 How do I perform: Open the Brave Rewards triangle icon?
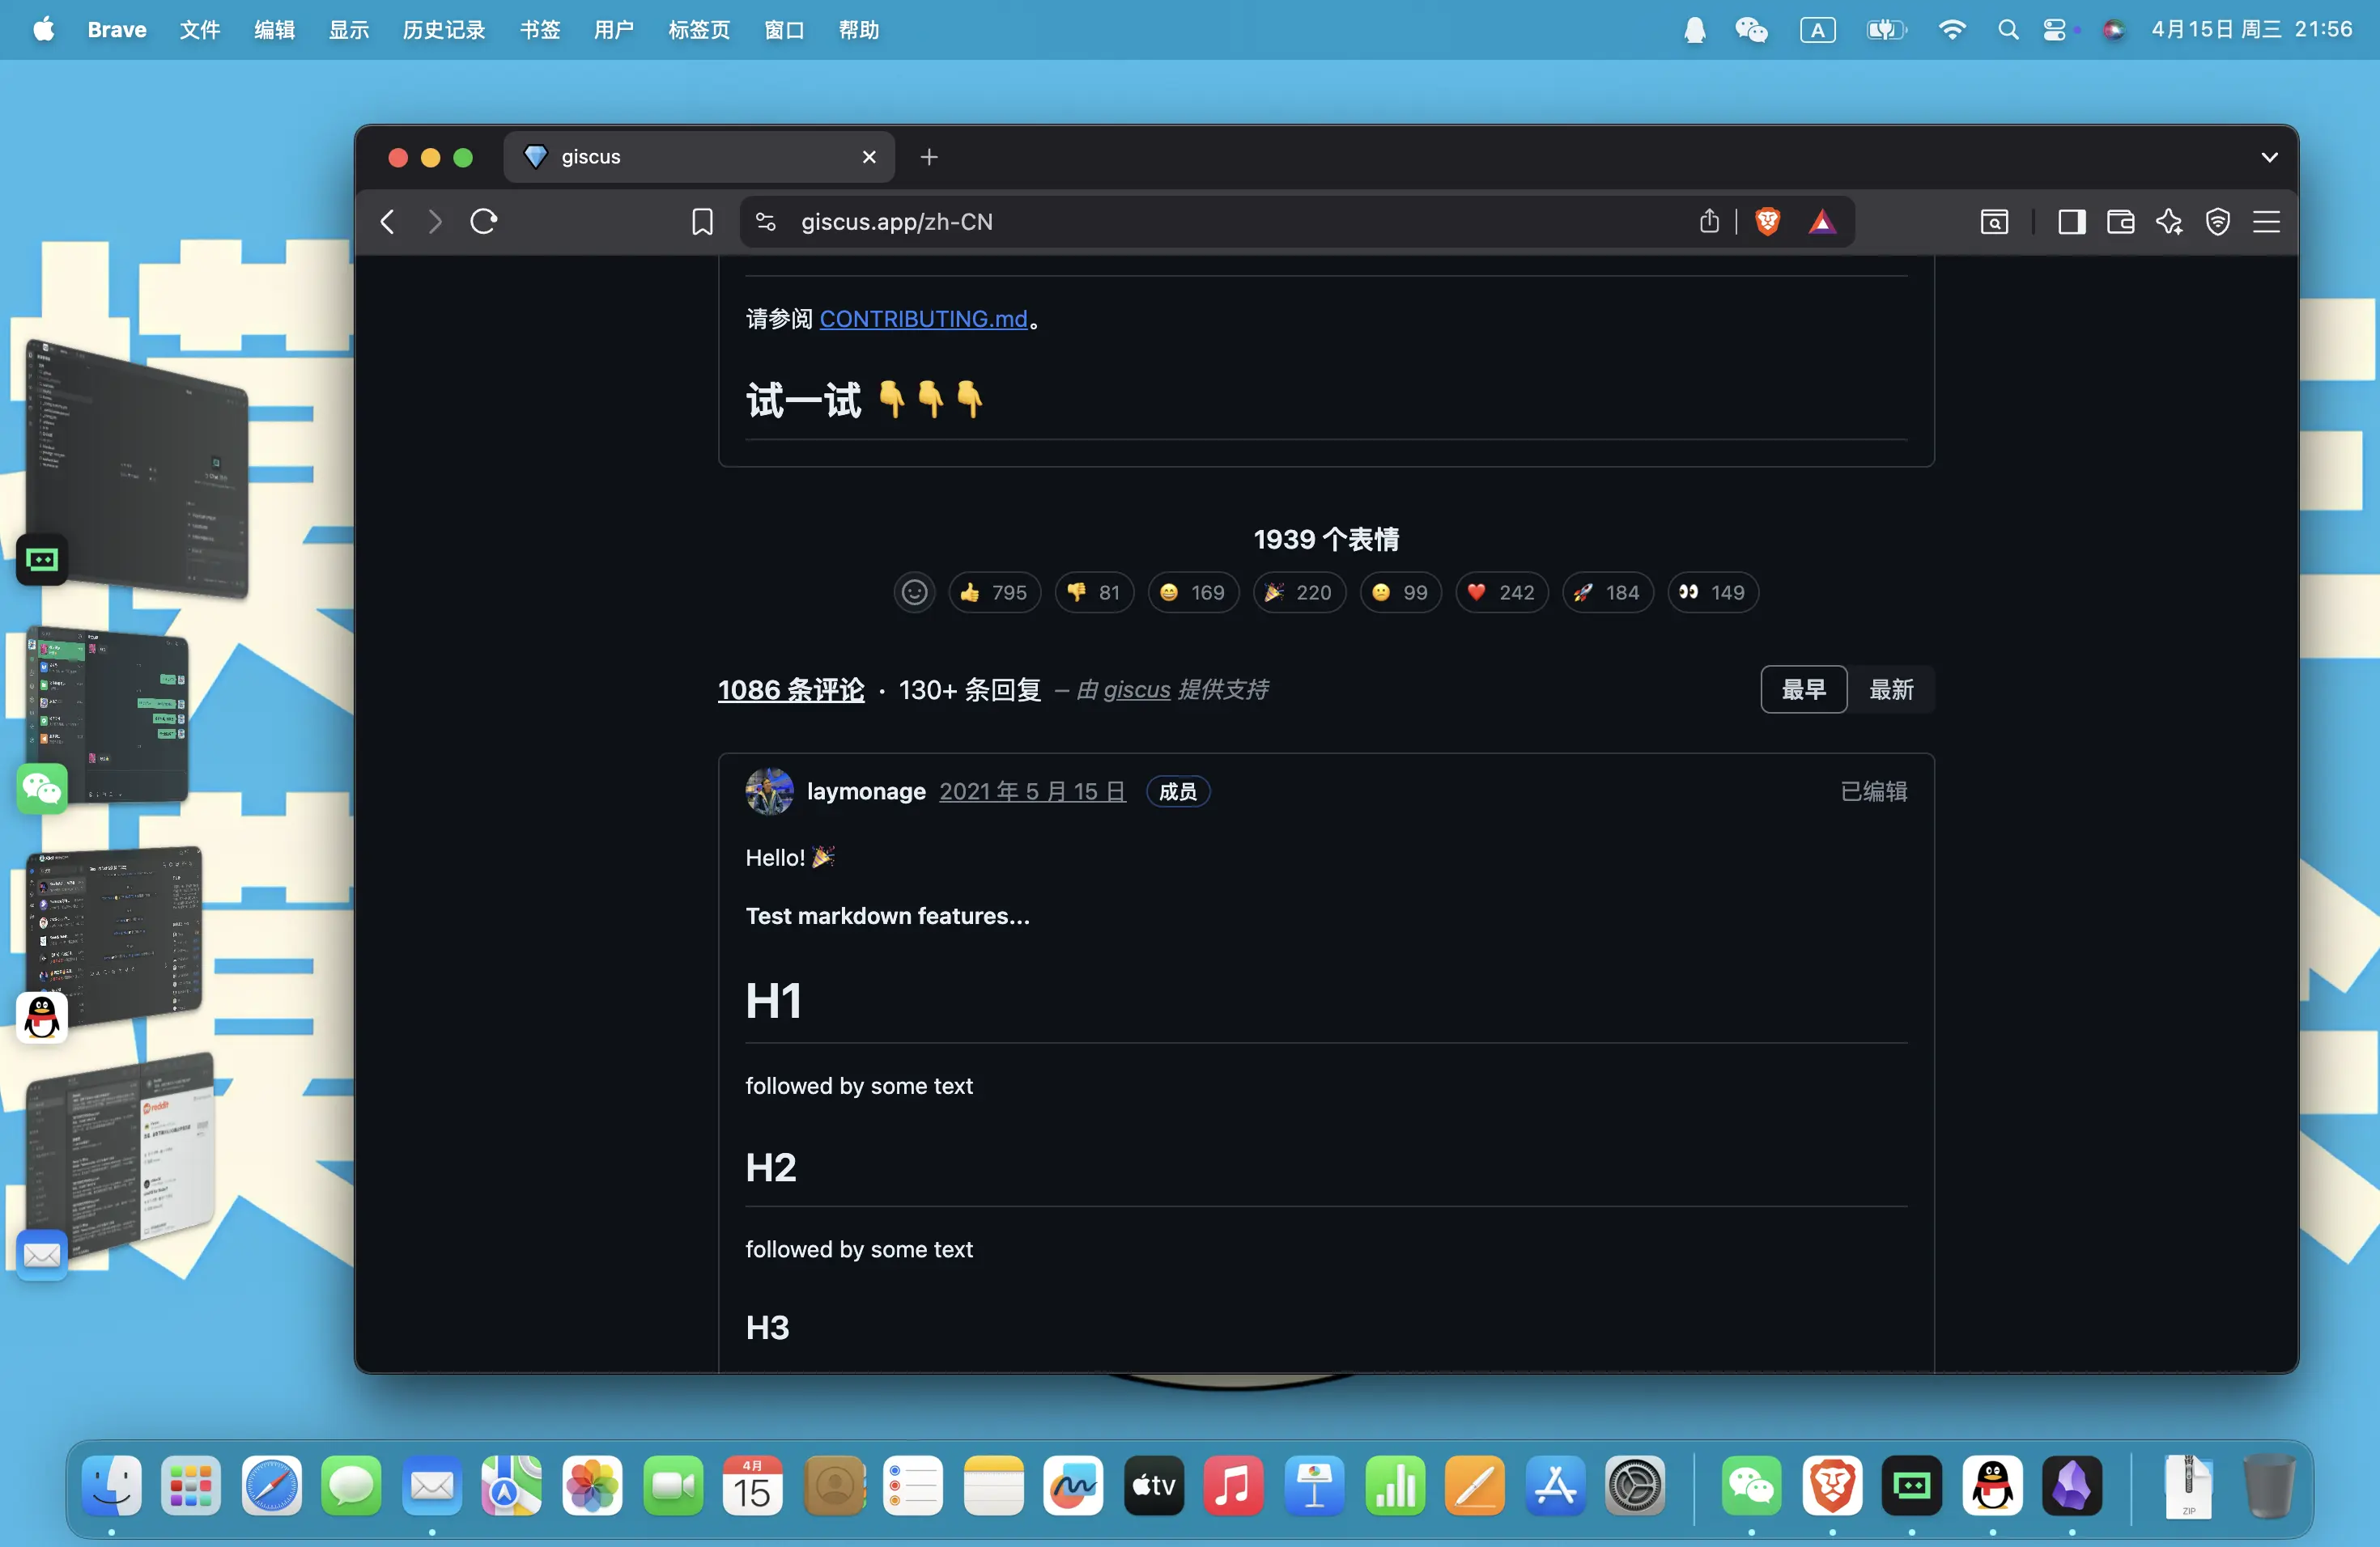[1822, 221]
